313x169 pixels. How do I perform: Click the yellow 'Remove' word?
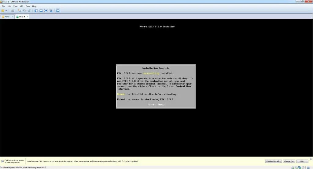[121, 94]
